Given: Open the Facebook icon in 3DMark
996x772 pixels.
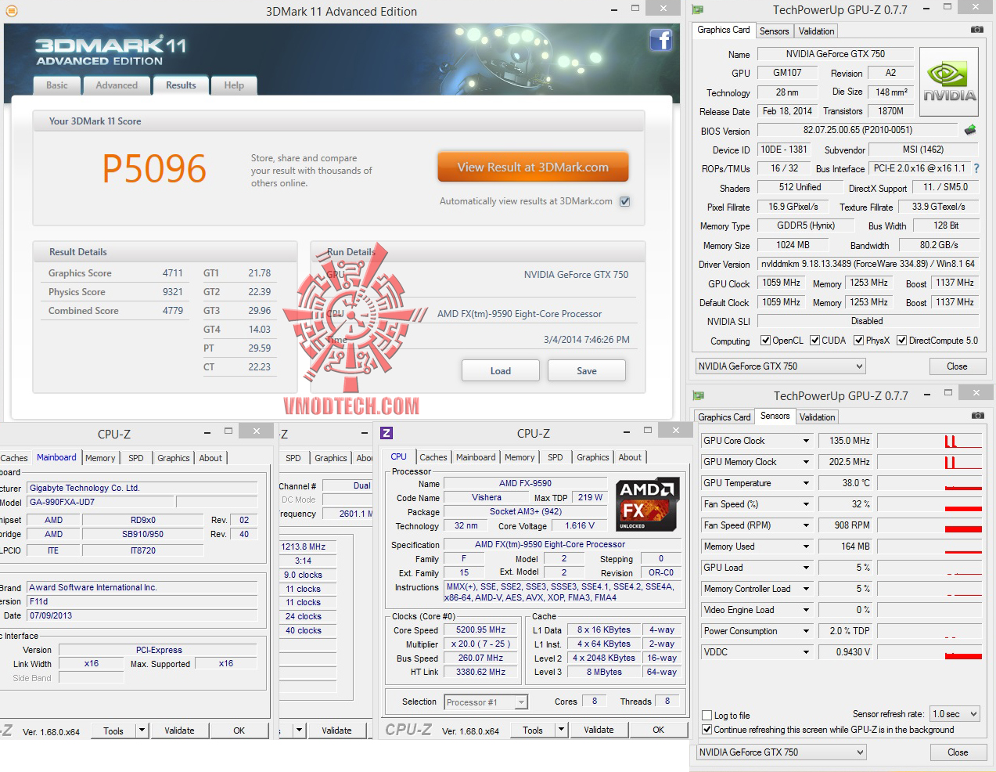Looking at the screenshot, I should [661, 40].
